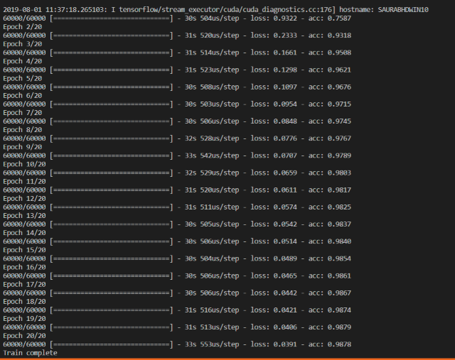
Task: Click the 'Epoch 2/20' line
Action: [23, 27]
